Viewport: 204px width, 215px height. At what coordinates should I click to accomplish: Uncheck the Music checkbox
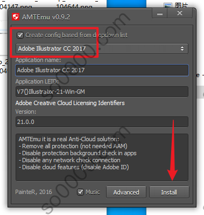tap(80, 192)
